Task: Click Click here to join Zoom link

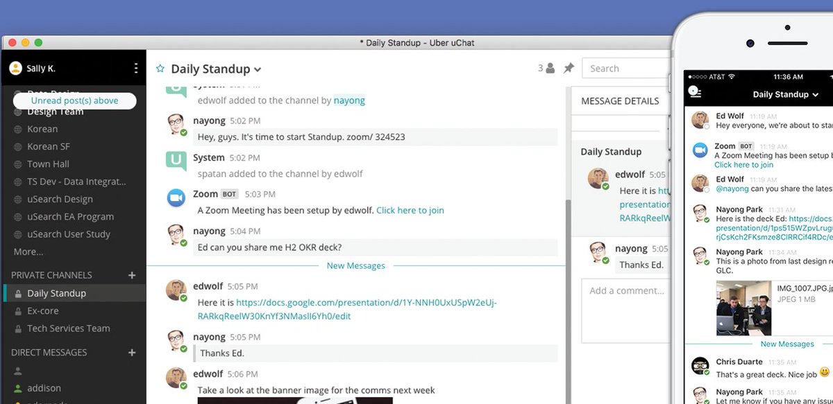Action: point(410,210)
